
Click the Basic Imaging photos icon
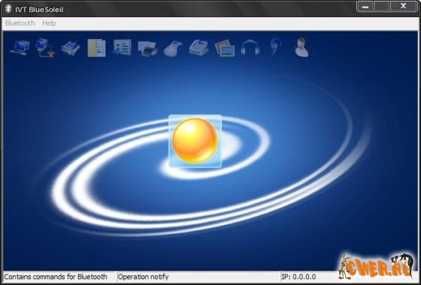(x=225, y=48)
